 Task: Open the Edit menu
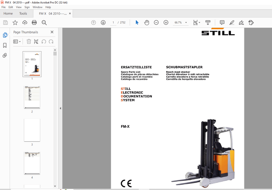pyautogui.click(x=11, y=7)
